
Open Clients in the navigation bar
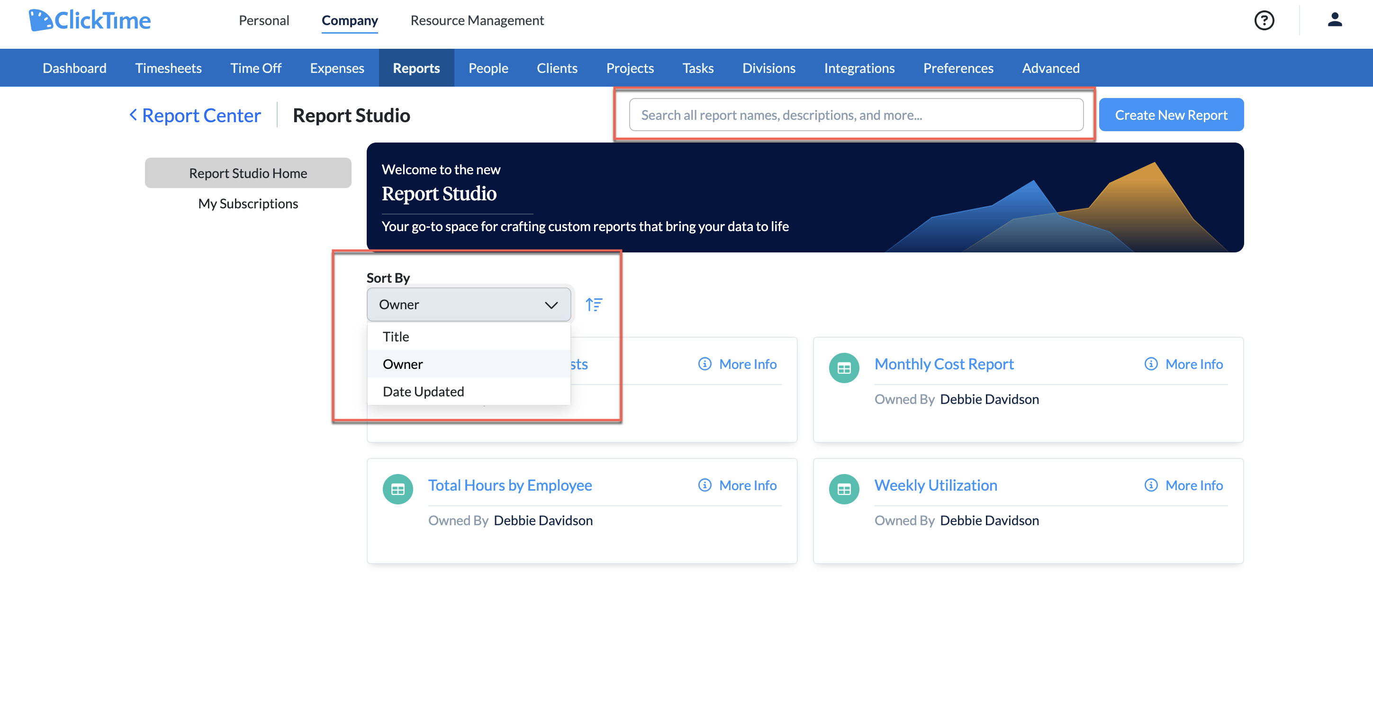(557, 68)
